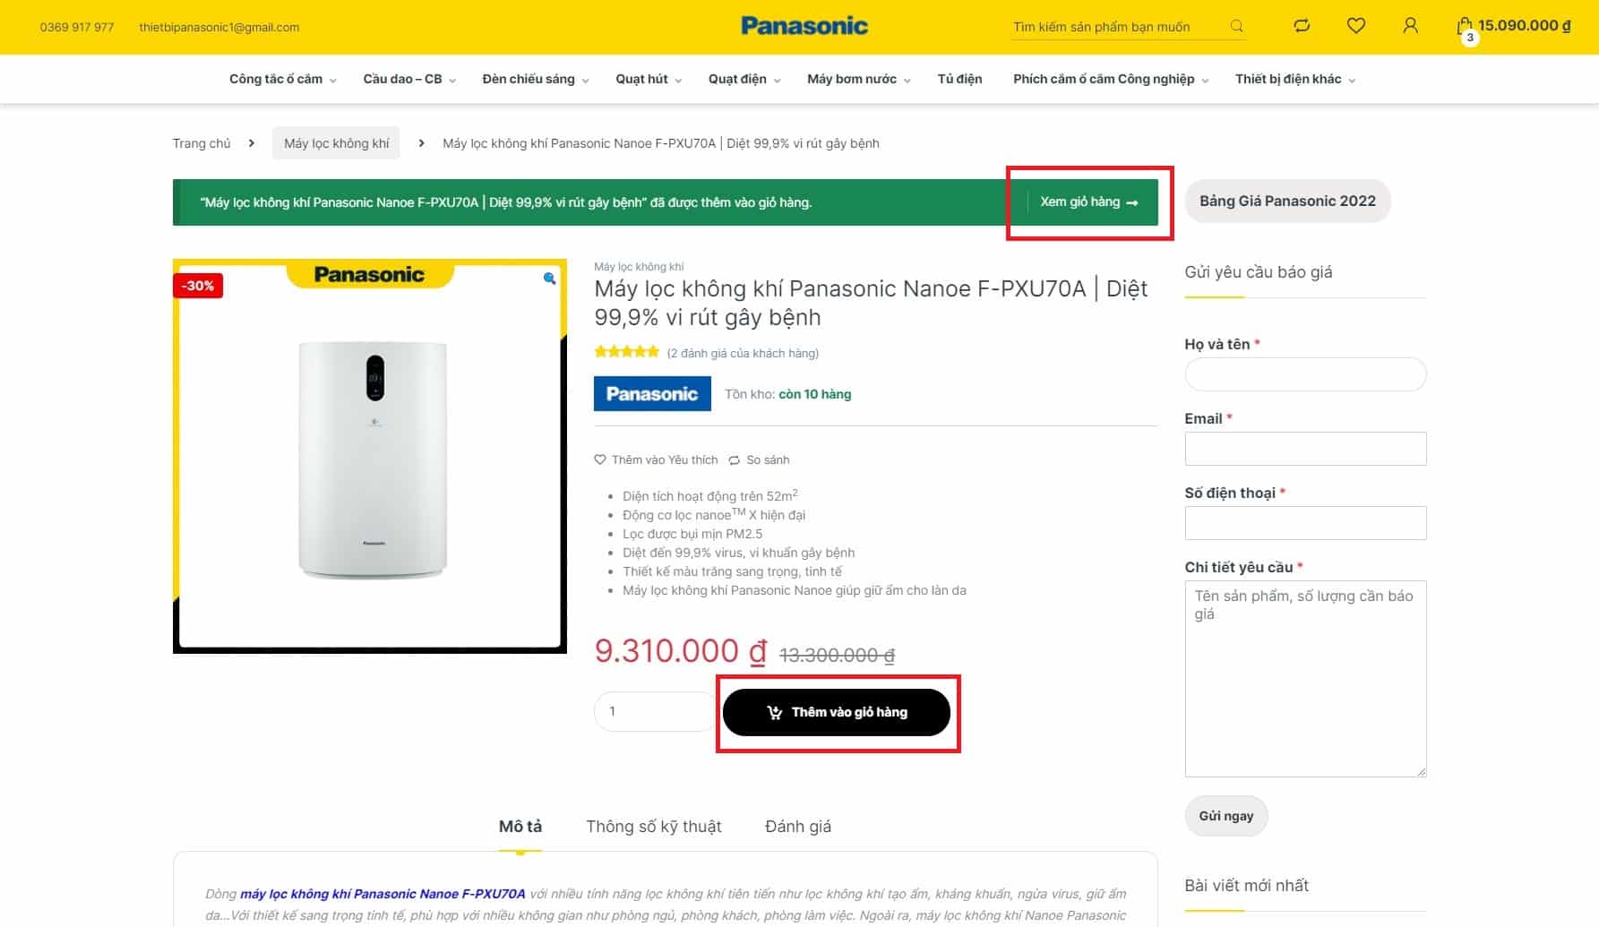Open the Đánh giá reviews tab

pyautogui.click(x=797, y=827)
